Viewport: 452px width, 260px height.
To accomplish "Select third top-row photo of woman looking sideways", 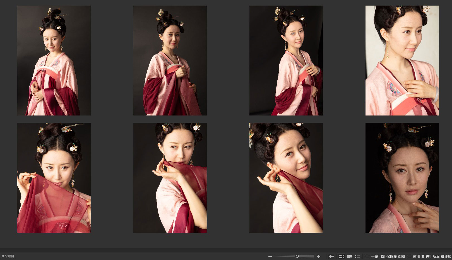I will 286,61.
